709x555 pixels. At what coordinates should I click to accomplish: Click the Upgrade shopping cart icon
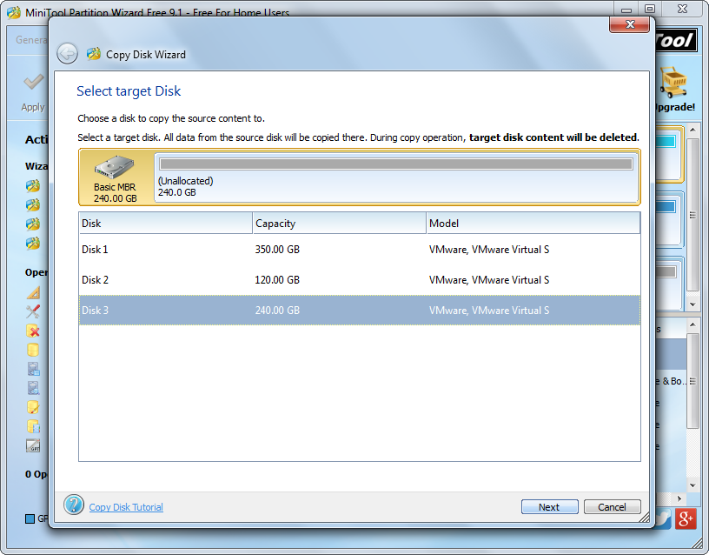(x=674, y=82)
